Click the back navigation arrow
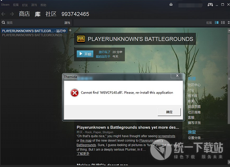Screen dimensions: 230x167 3,14
